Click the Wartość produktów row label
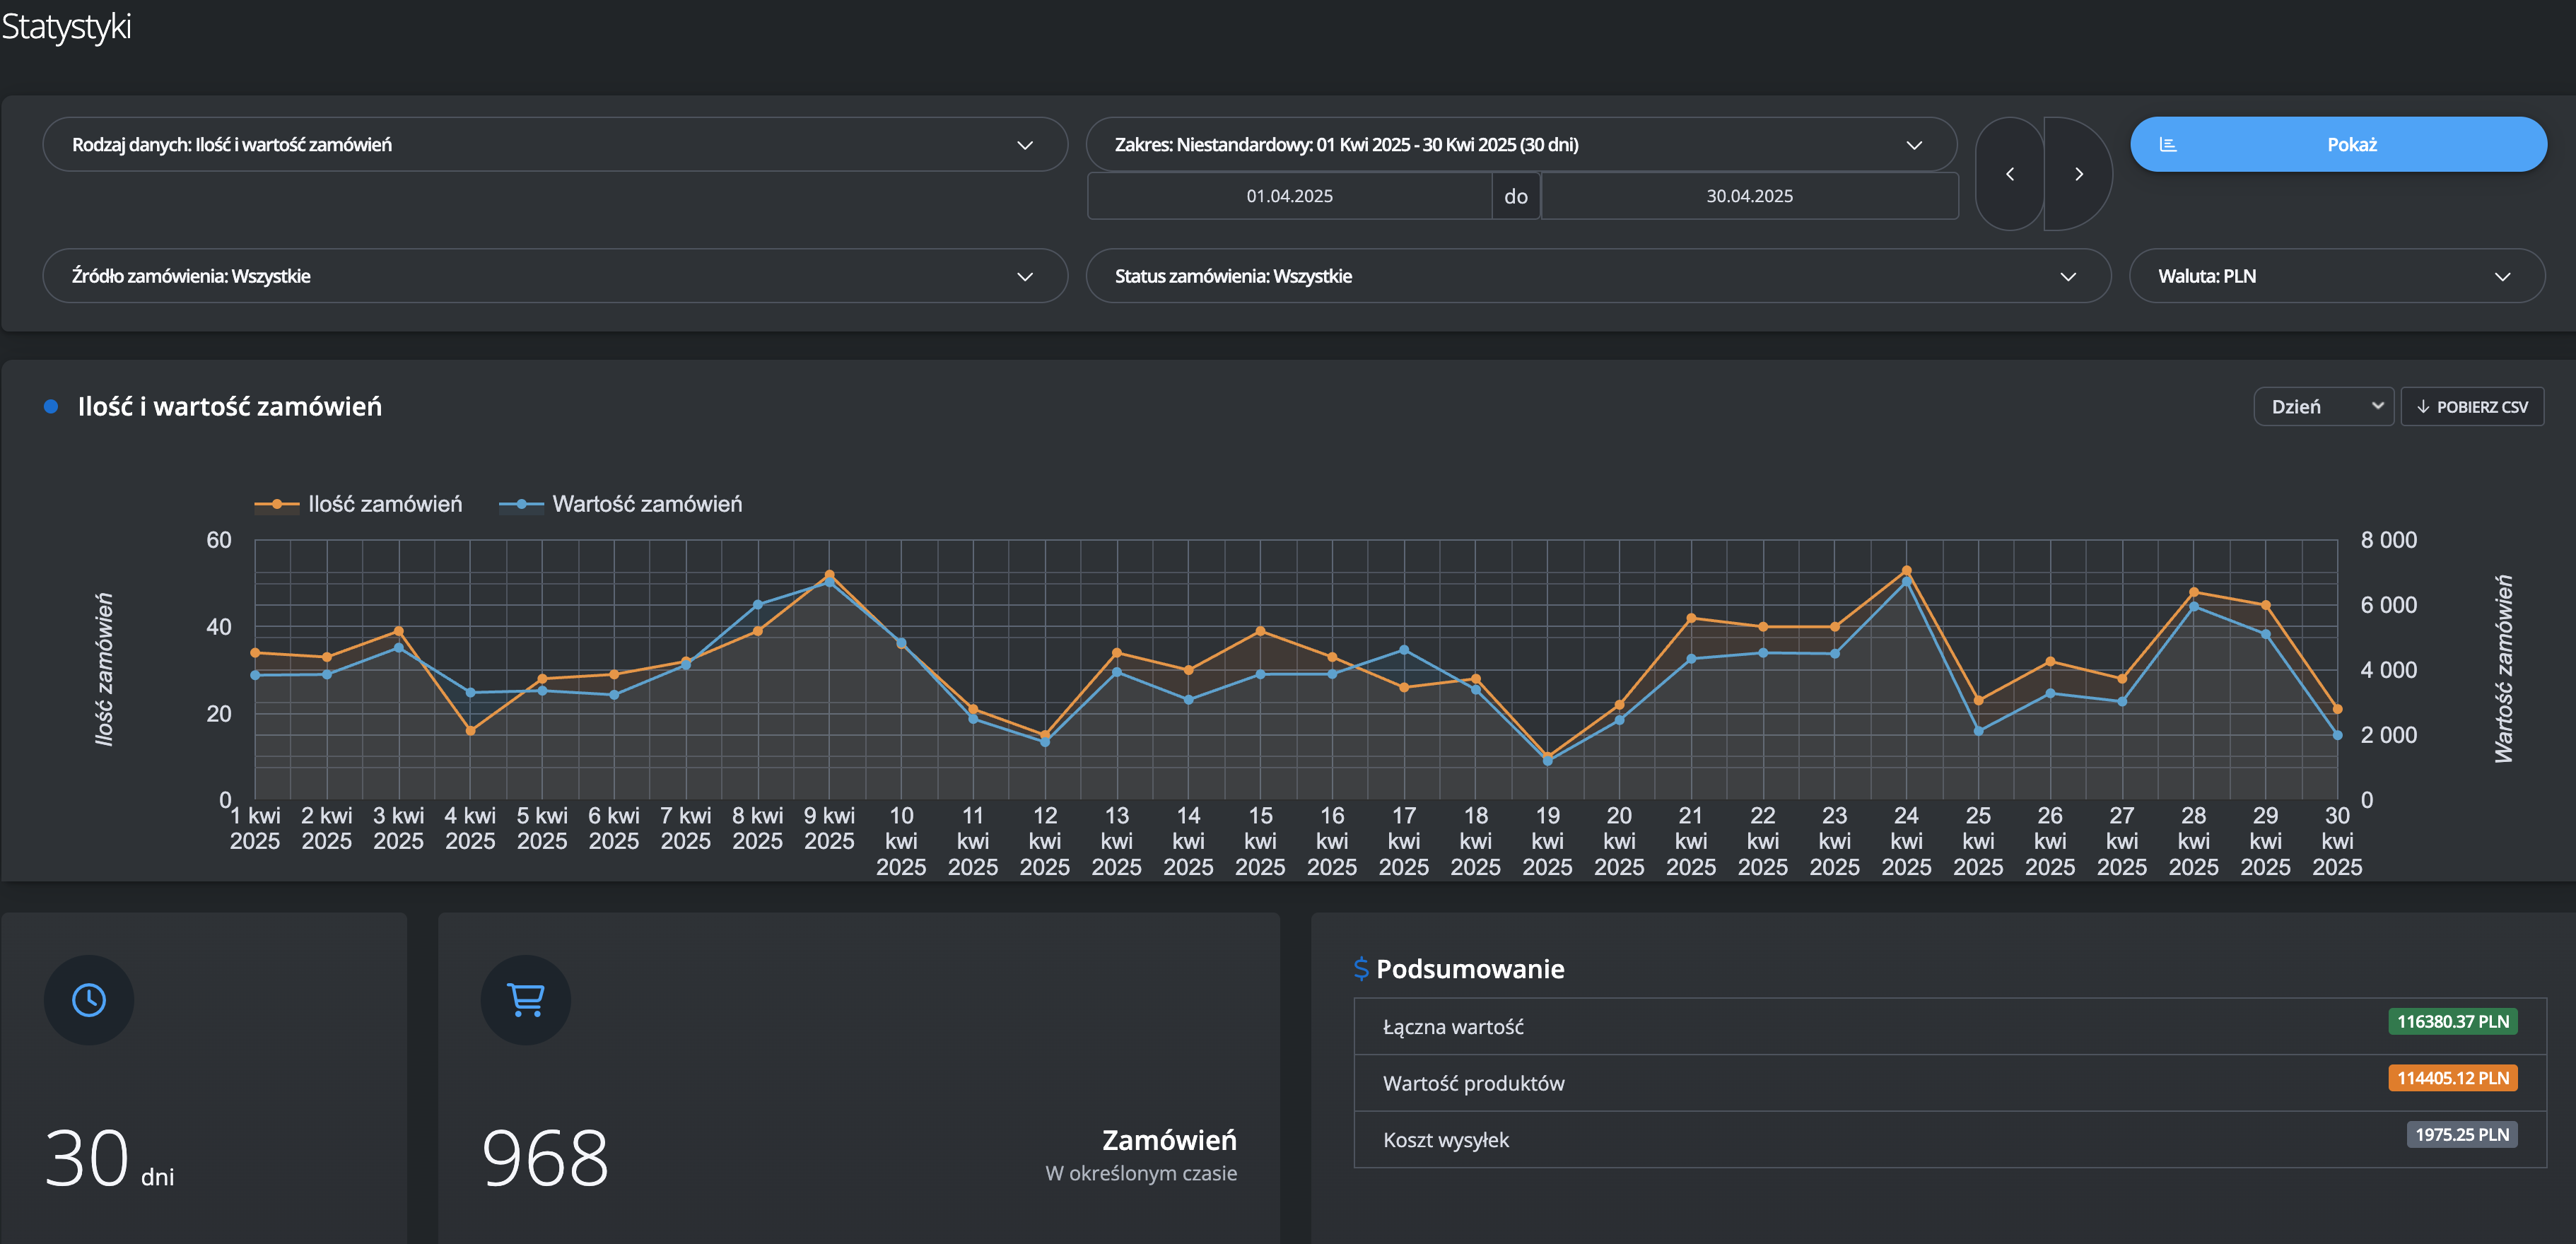The image size is (2576, 1244). [1473, 1083]
